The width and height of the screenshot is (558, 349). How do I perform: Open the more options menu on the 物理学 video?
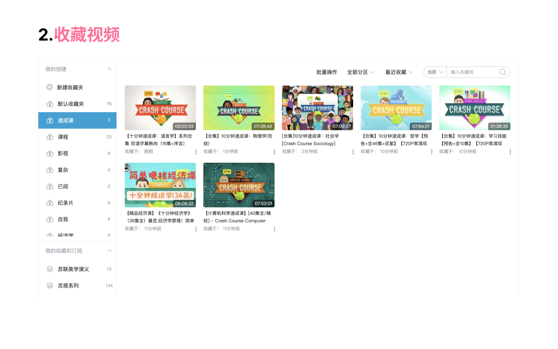[274, 151]
